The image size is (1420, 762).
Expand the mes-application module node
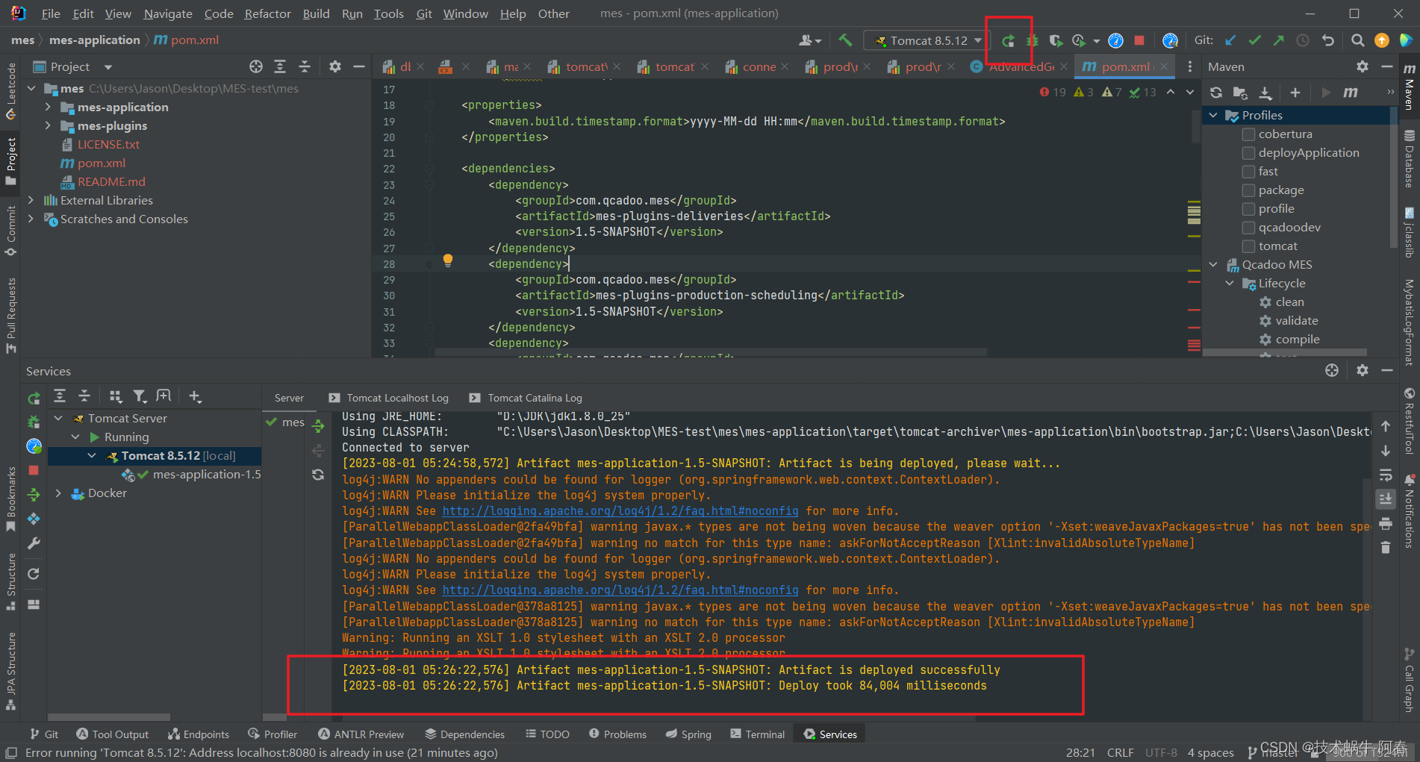click(48, 107)
